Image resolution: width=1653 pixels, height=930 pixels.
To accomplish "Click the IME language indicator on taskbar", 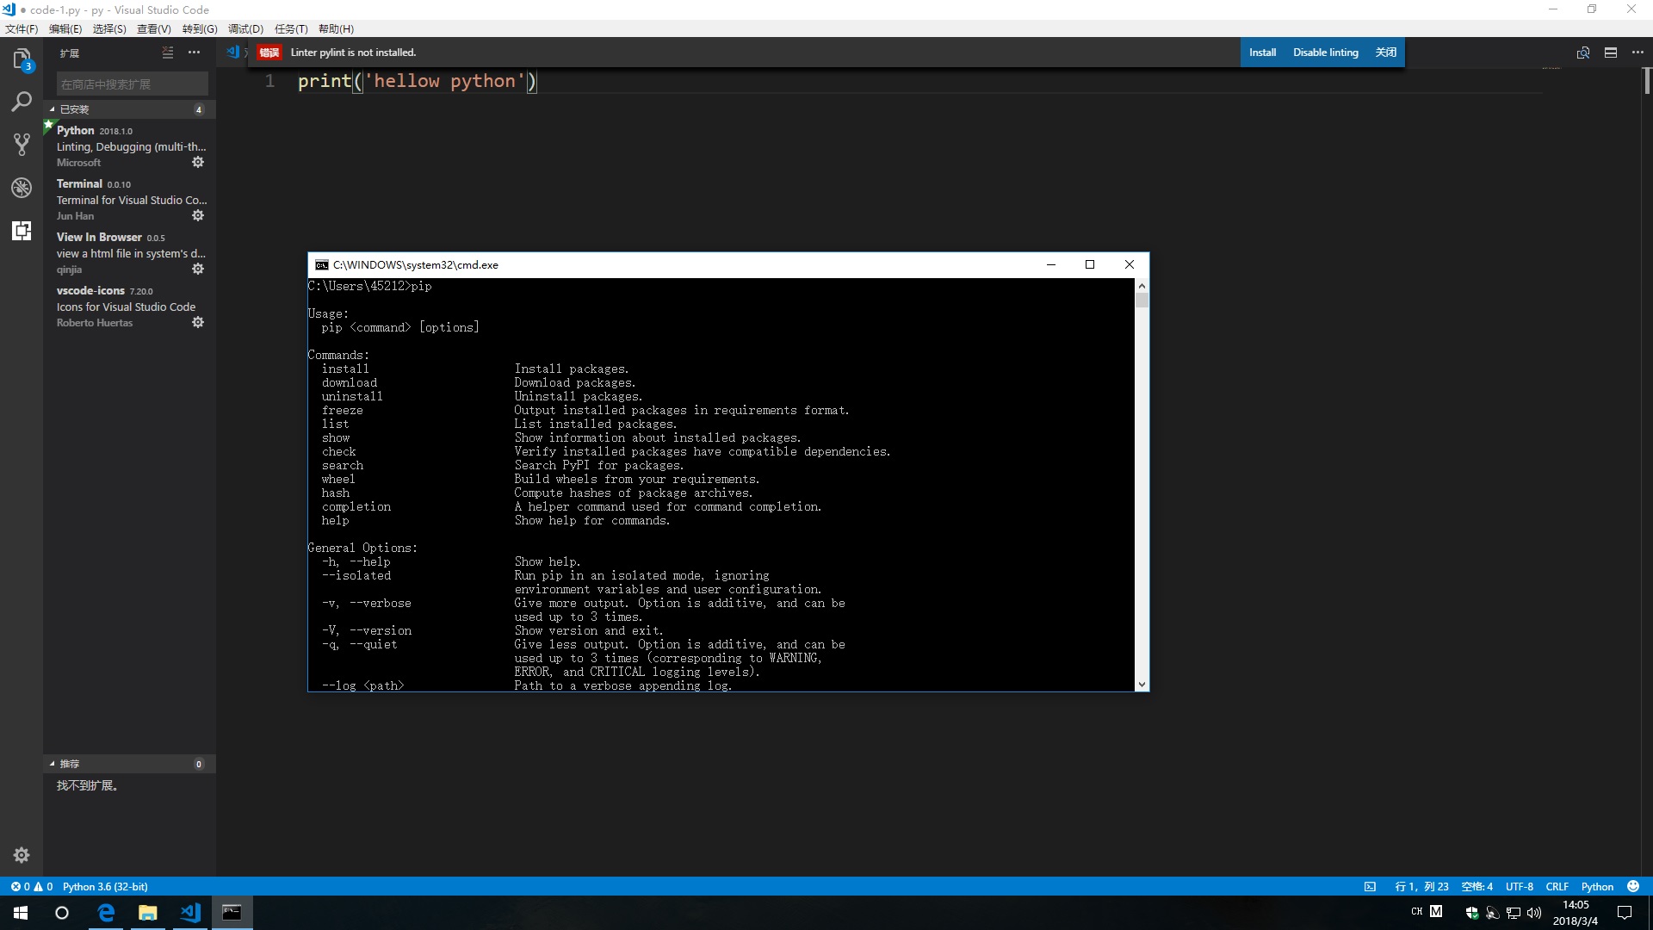I will pos(1416,912).
